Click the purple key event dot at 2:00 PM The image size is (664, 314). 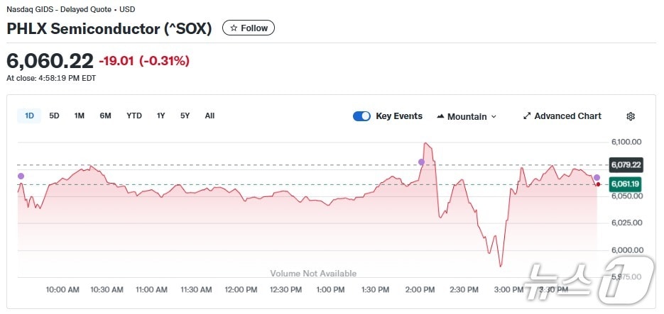[x=421, y=162]
